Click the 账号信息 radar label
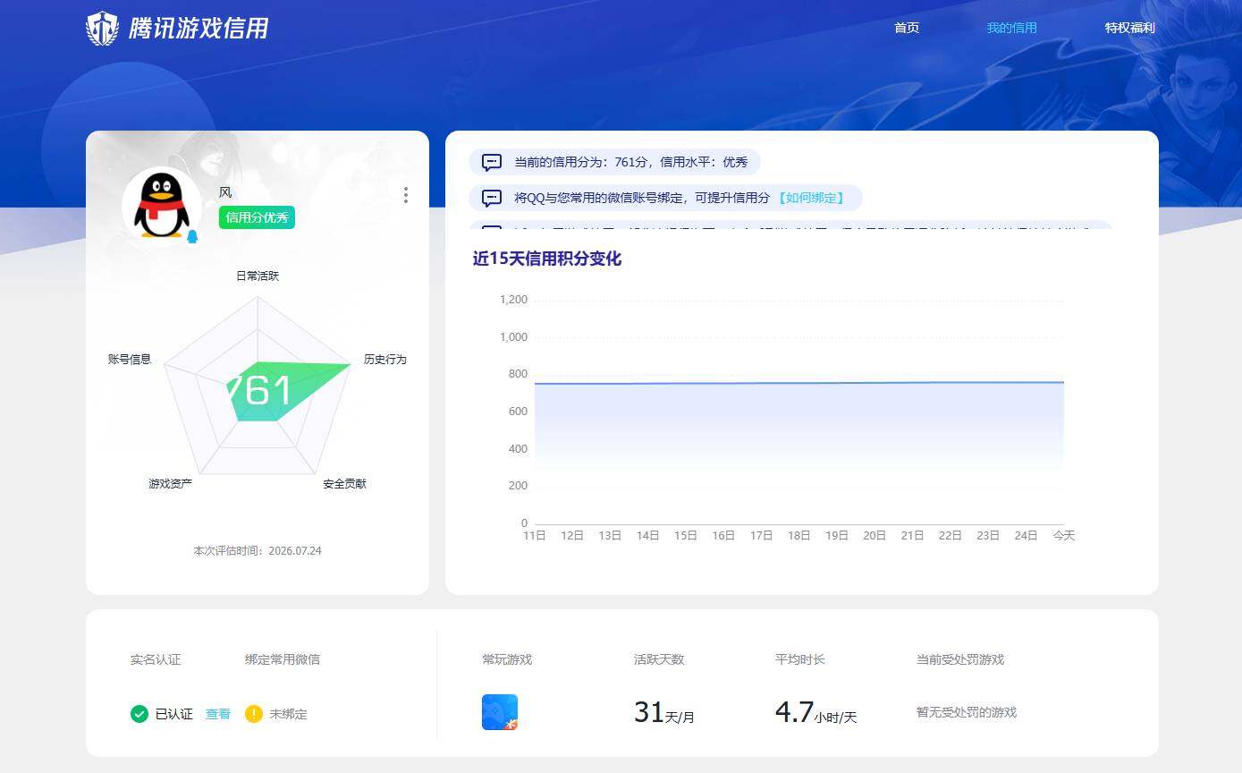This screenshot has height=773, width=1242. tap(130, 359)
